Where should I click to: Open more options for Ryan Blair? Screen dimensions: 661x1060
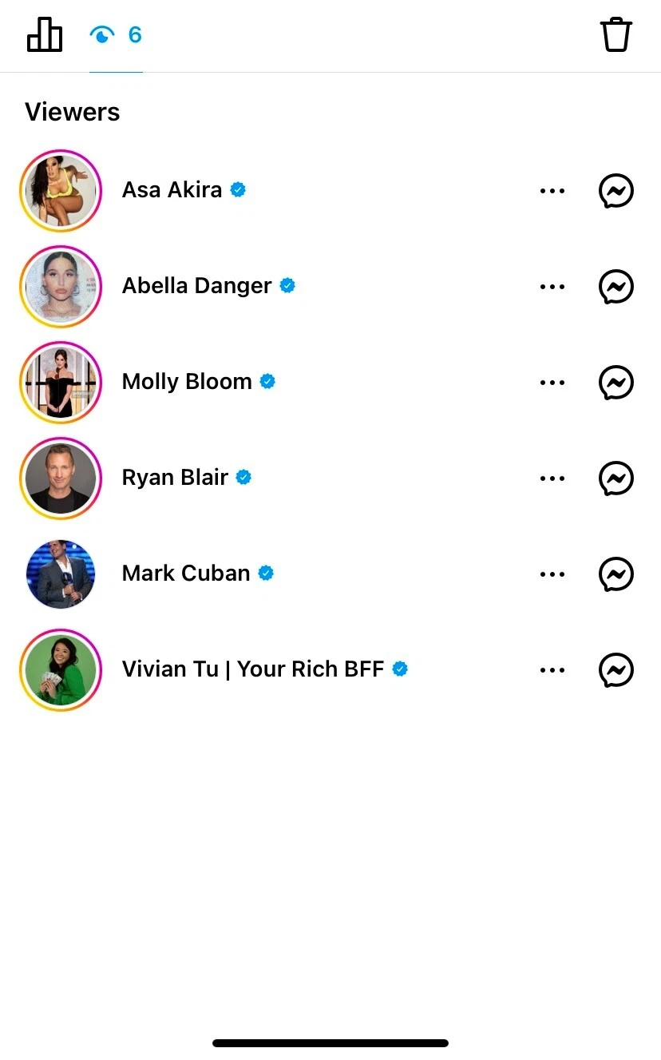click(552, 478)
